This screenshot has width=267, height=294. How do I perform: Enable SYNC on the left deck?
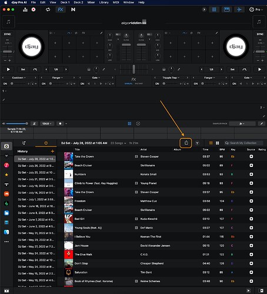point(7,34)
